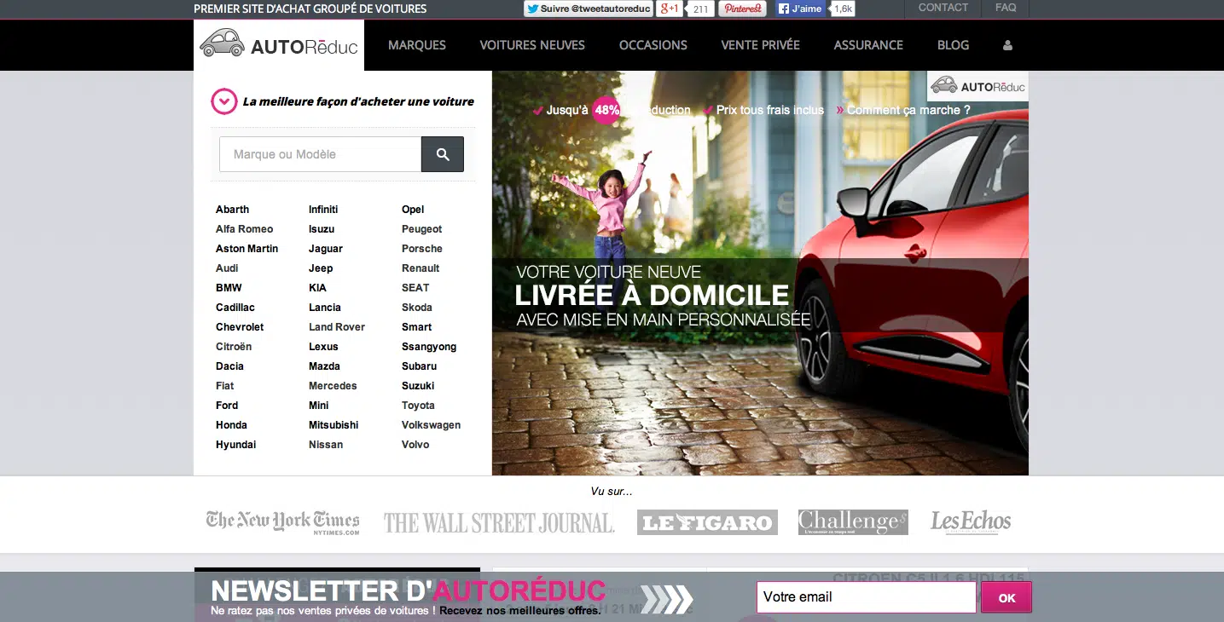The width and height of the screenshot is (1224, 622).
Task: Click the Les Echos logo
Action: coord(971,521)
